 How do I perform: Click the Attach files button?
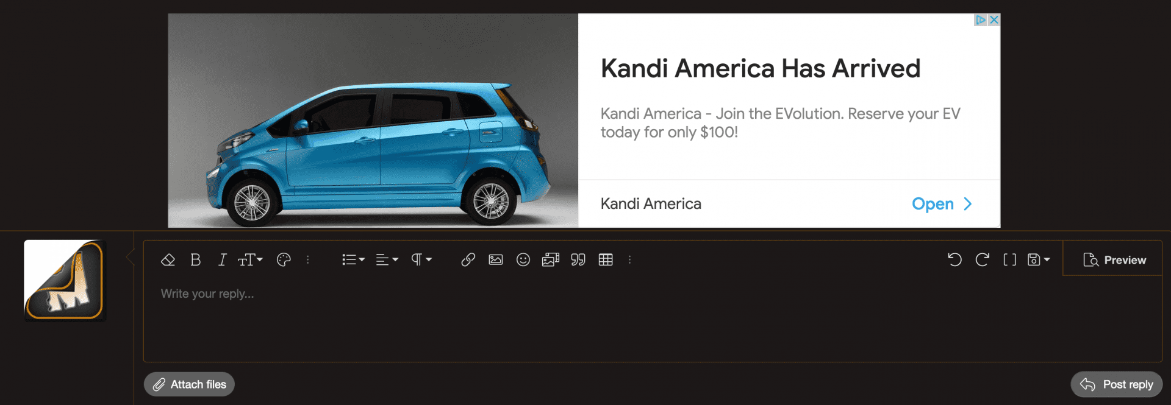189,384
